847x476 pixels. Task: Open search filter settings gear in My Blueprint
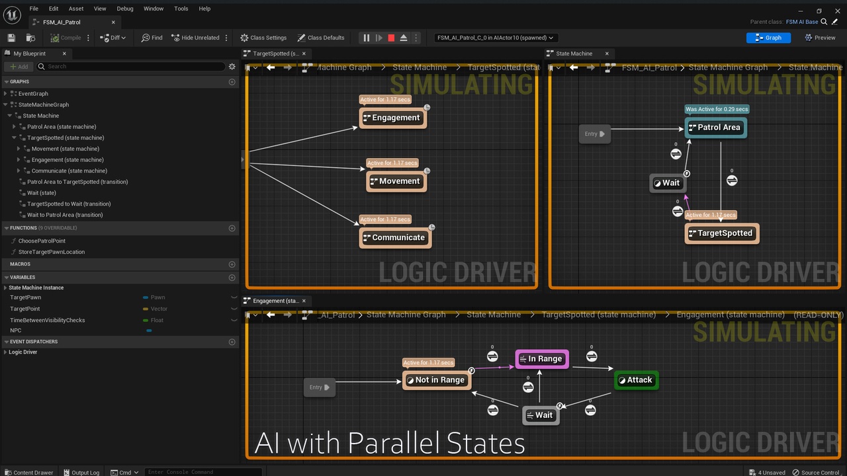pyautogui.click(x=232, y=66)
